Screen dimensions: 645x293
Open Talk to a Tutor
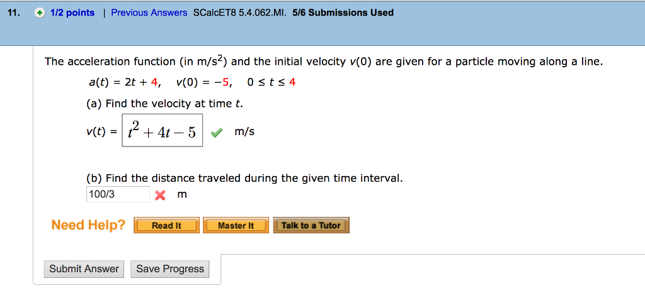point(311,226)
